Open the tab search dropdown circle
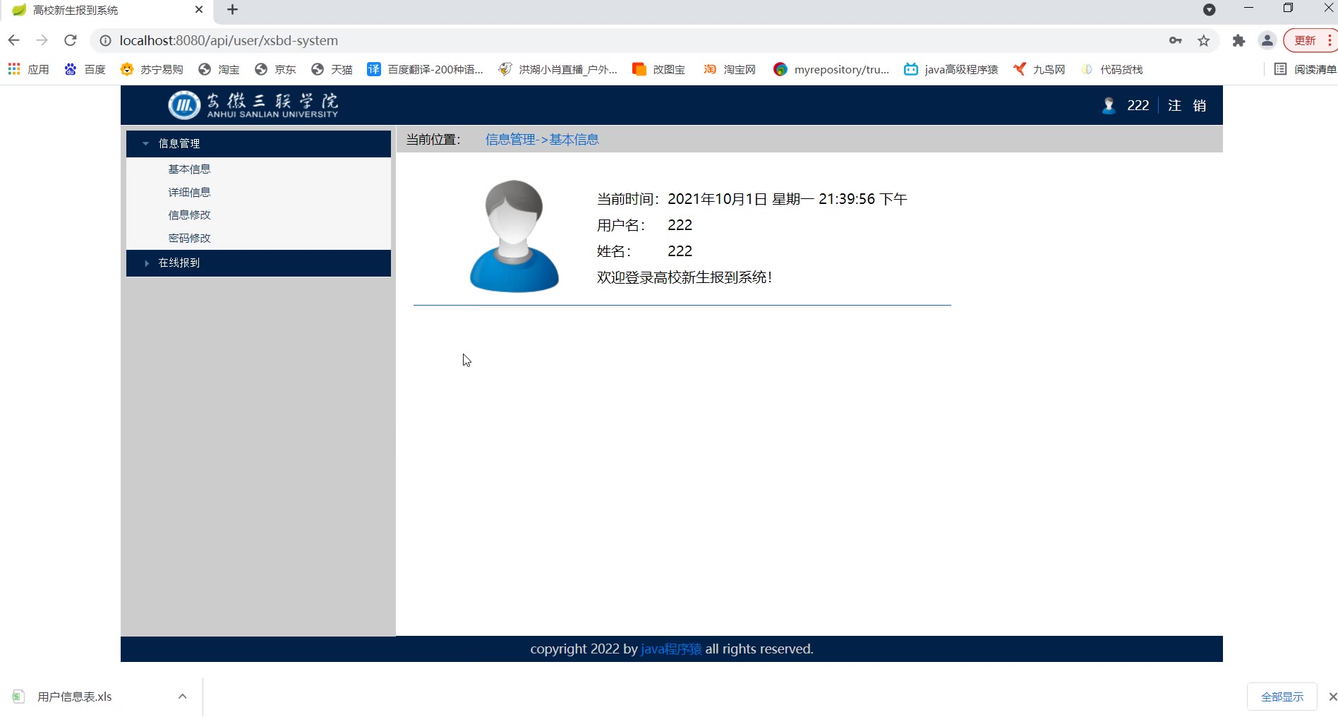The width and height of the screenshot is (1338, 717). coord(1209,9)
